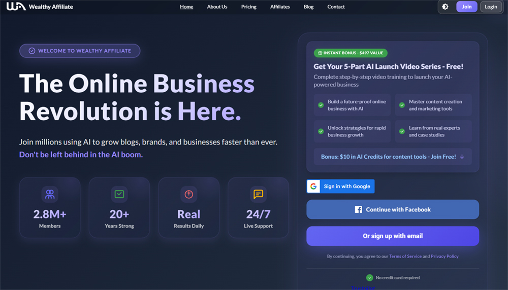Click the Instant Bonus $497 Value badge

351,53
